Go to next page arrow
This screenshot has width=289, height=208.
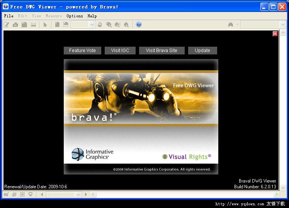coord(86,194)
